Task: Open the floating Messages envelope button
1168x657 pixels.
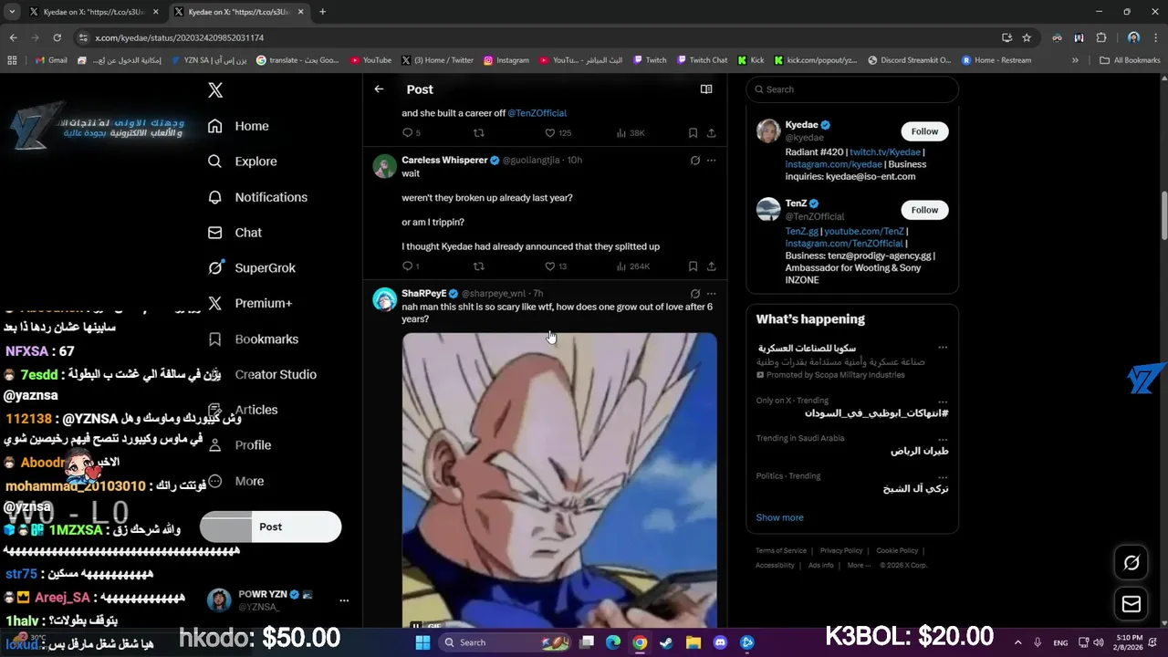Action: coord(1131,604)
